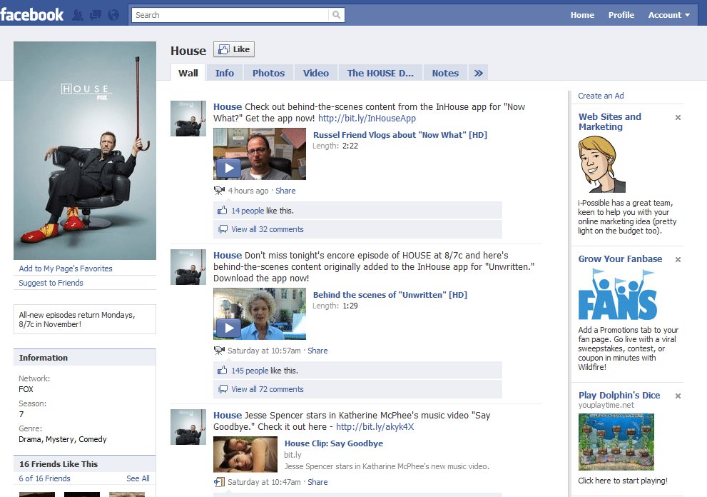
Task: View all 32 comments
Action: pyautogui.click(x=268, y=229)
